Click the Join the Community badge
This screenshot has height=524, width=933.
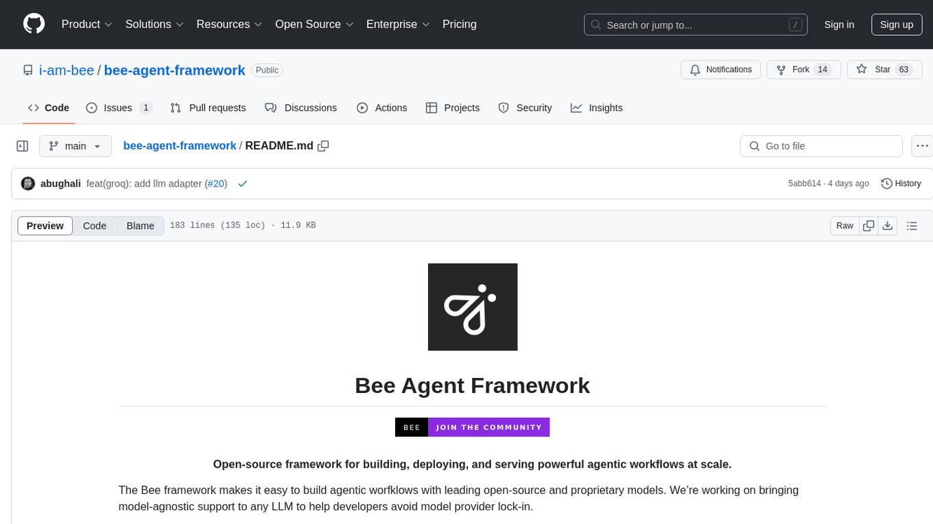coord(473,427)
